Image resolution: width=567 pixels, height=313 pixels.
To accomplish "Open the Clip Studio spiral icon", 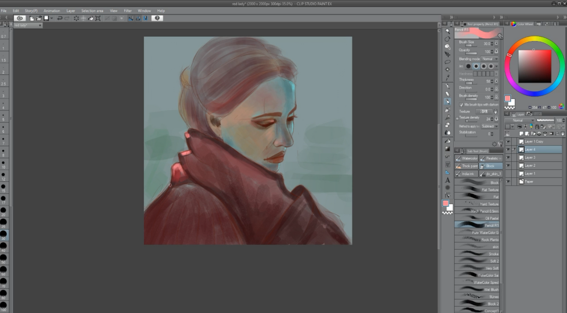I will click(19, 18).
